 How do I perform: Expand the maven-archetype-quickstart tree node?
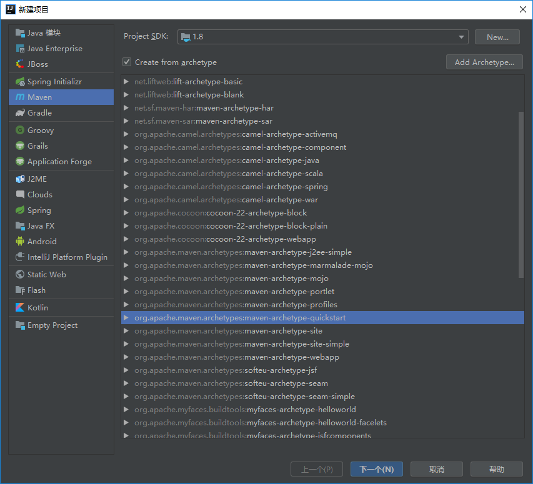pos(126,318)
